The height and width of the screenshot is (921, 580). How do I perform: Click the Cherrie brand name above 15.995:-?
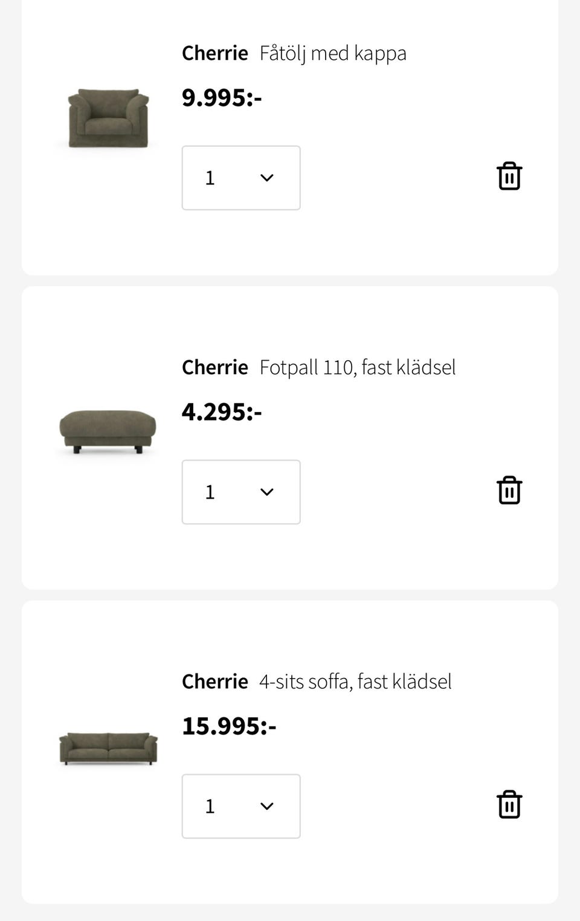pos(215,682)
